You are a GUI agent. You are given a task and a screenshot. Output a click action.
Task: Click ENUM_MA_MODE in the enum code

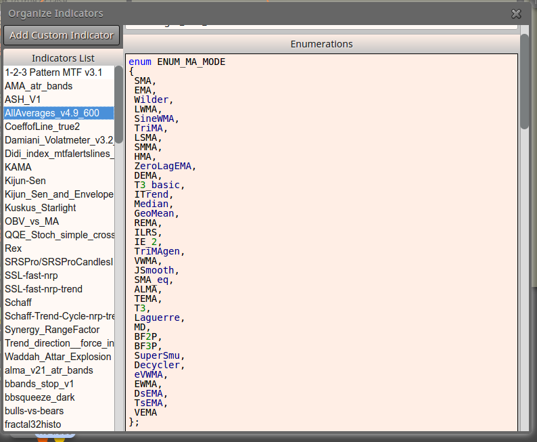click(x=191, y=62)
